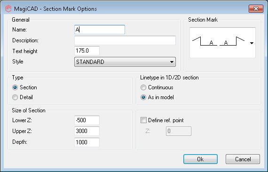Select the Upper Z value field
This screenshot has height=172, width=268.
pyautogui.click(x=87, y=131)
